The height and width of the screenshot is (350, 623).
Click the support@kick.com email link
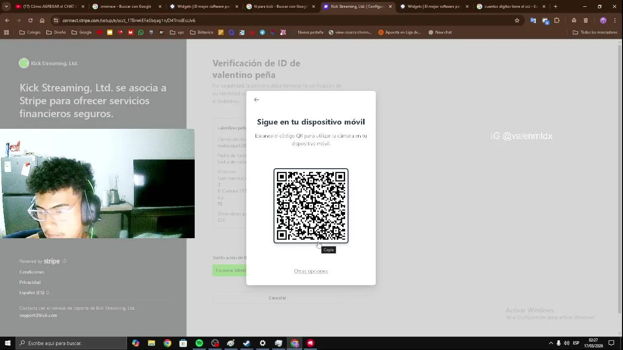point(38,315)
